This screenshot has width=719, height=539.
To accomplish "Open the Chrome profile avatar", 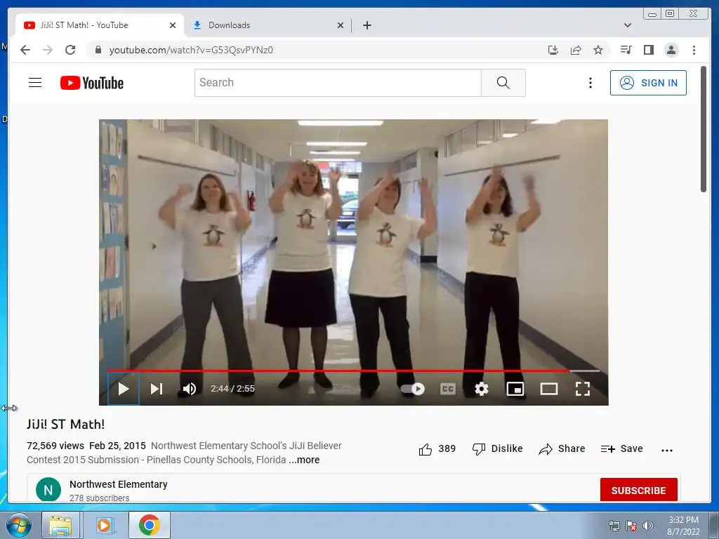I will tap(671, 50).
